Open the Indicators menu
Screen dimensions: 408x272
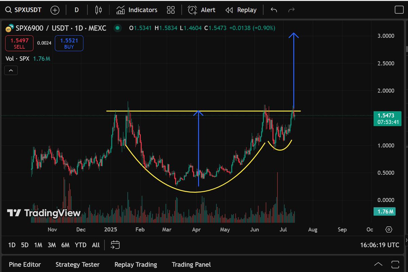(137, 10)
